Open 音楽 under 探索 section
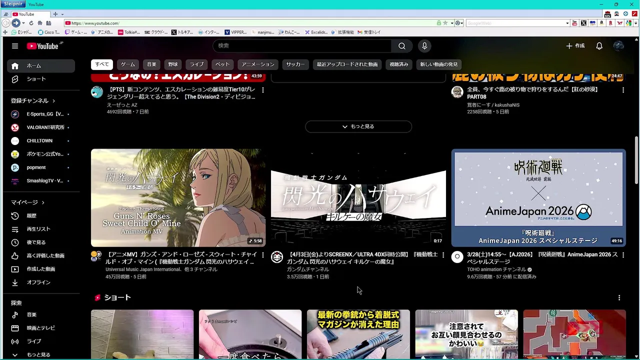The width and height of the screenshot is (640, 360). click(41, 315)
